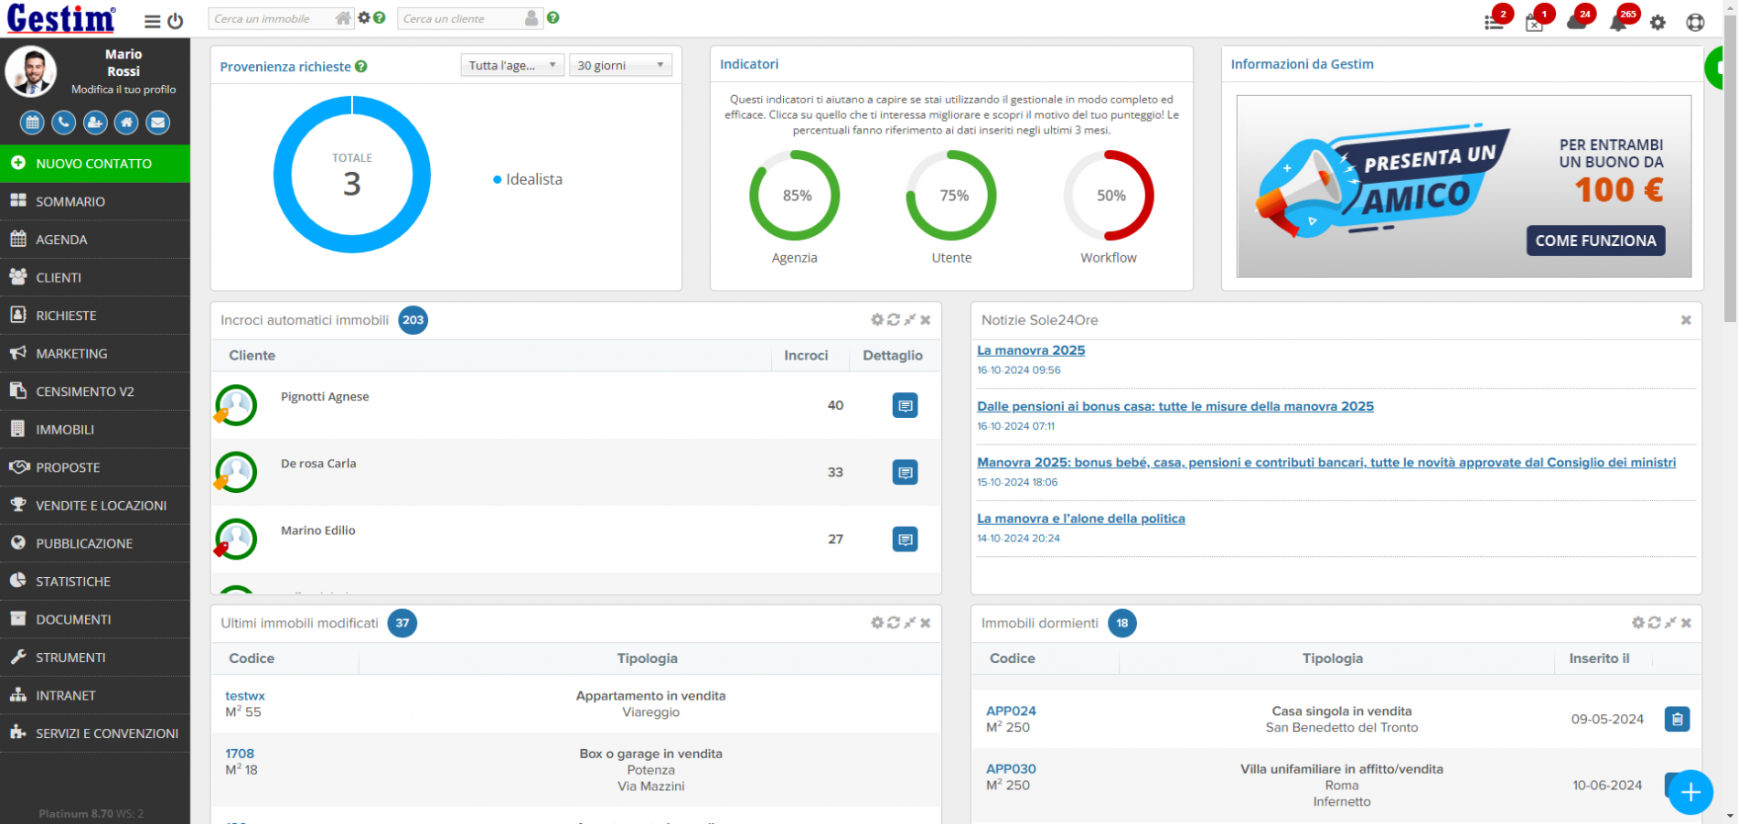Collapse the Ultimi immobili modificati widget
1738x824 pixels.
coord(909,623)
